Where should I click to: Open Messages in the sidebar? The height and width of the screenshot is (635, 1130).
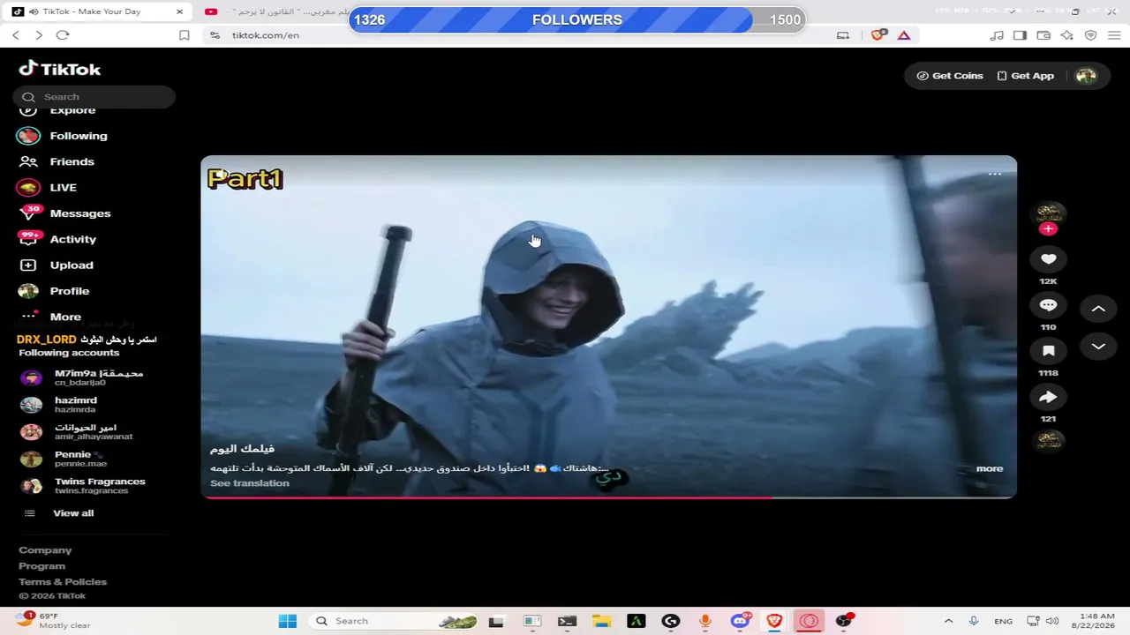pos(64,213)
